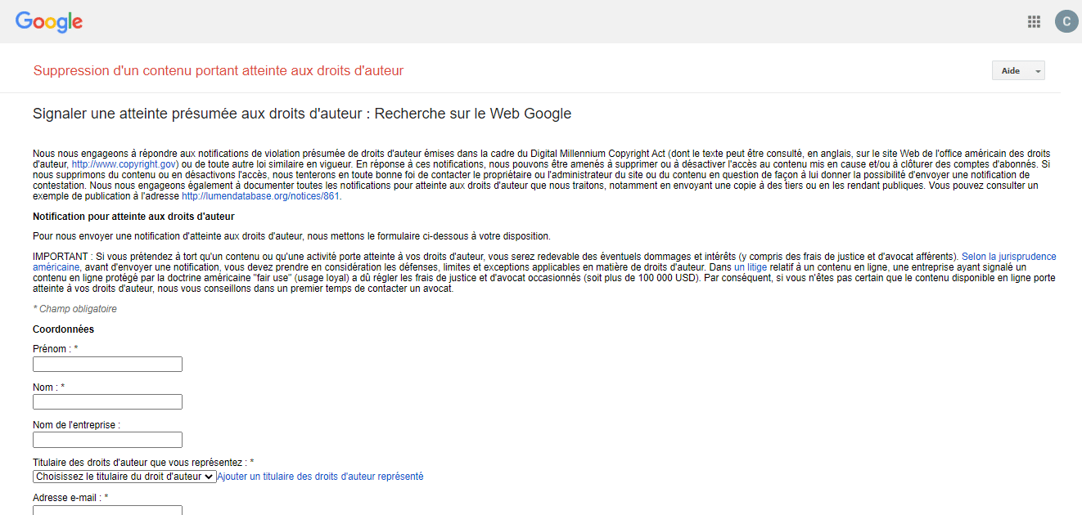Open the Aide dropdown button
This screenshot has width=1082, height=515.
point(1018,71)
